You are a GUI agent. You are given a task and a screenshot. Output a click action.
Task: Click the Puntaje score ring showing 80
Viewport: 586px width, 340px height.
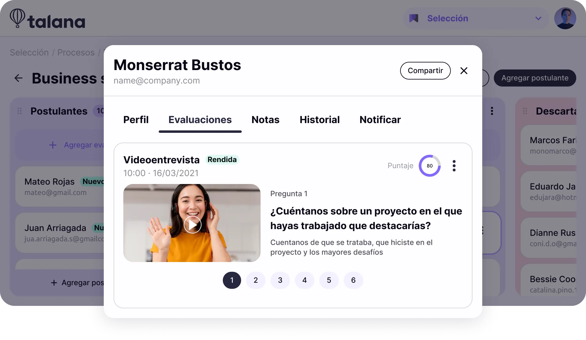430,166
